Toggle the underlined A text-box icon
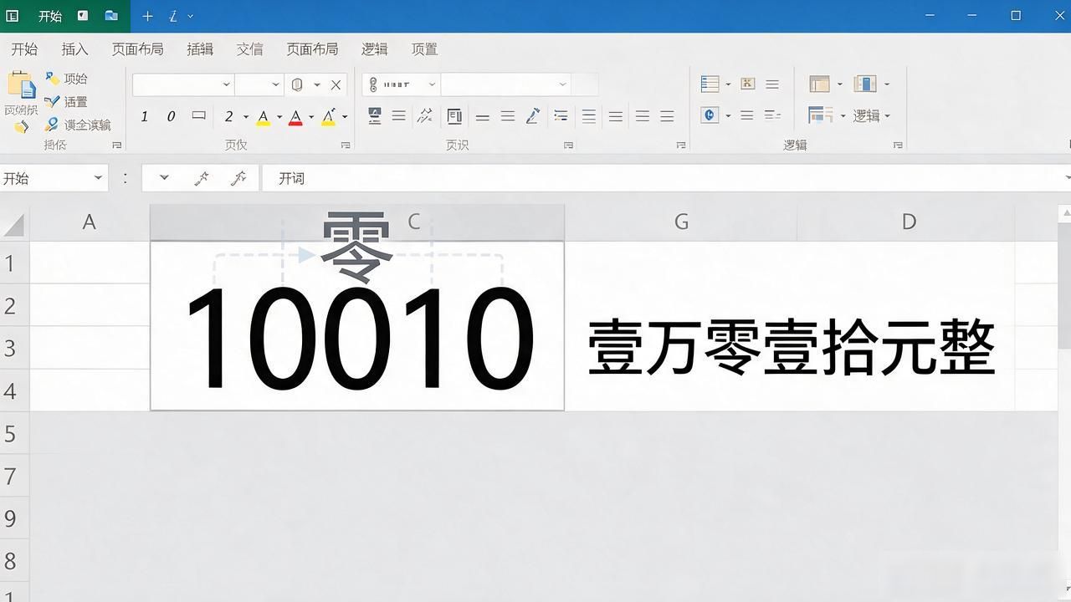 (x=374, y=115)
